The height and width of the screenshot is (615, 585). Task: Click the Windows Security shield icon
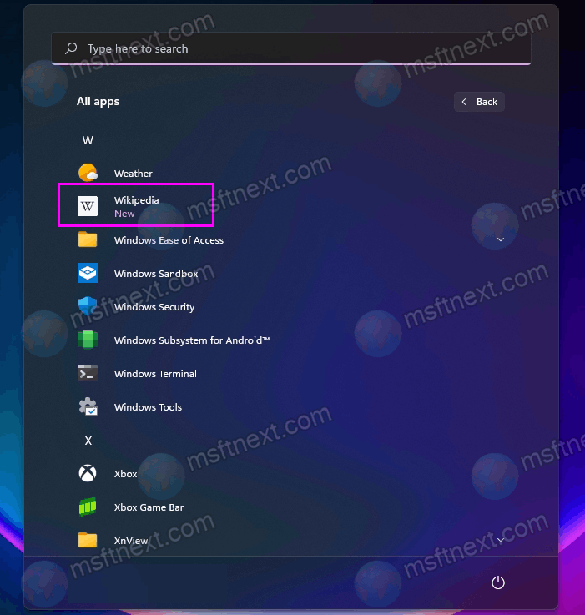coord(88,306)
